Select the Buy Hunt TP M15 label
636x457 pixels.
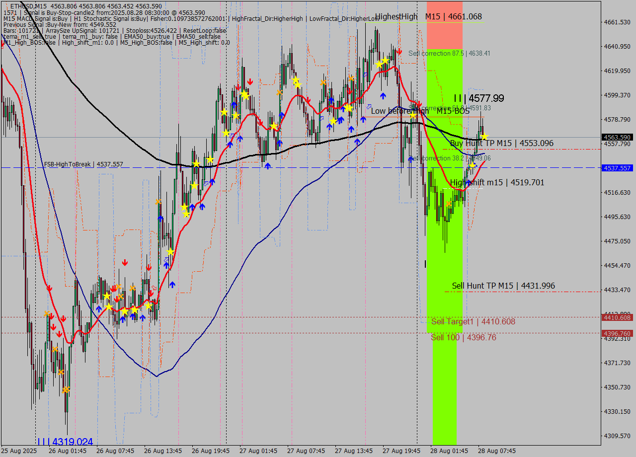(x=501, y=144)
